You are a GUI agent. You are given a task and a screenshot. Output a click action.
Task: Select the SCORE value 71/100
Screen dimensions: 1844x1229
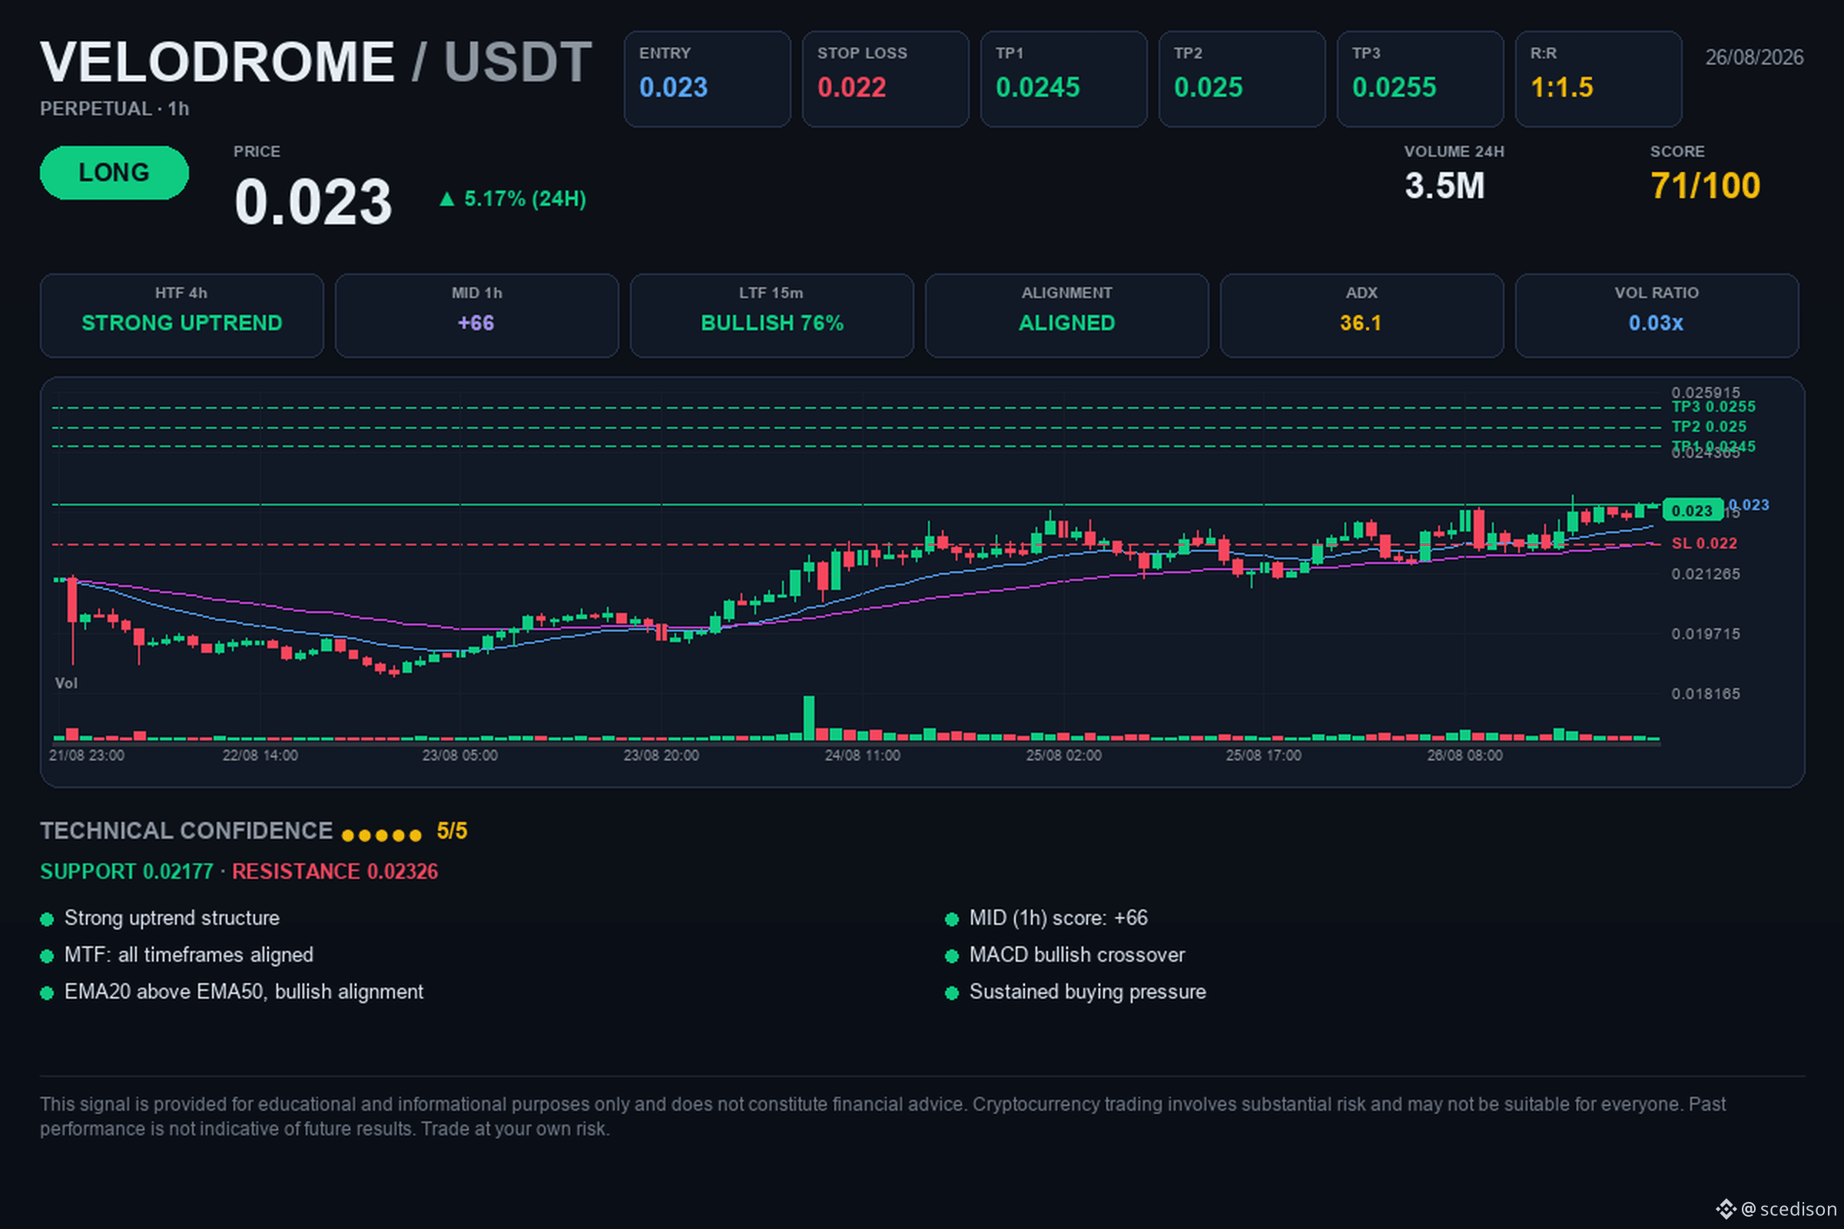(x=1705, y=186)
